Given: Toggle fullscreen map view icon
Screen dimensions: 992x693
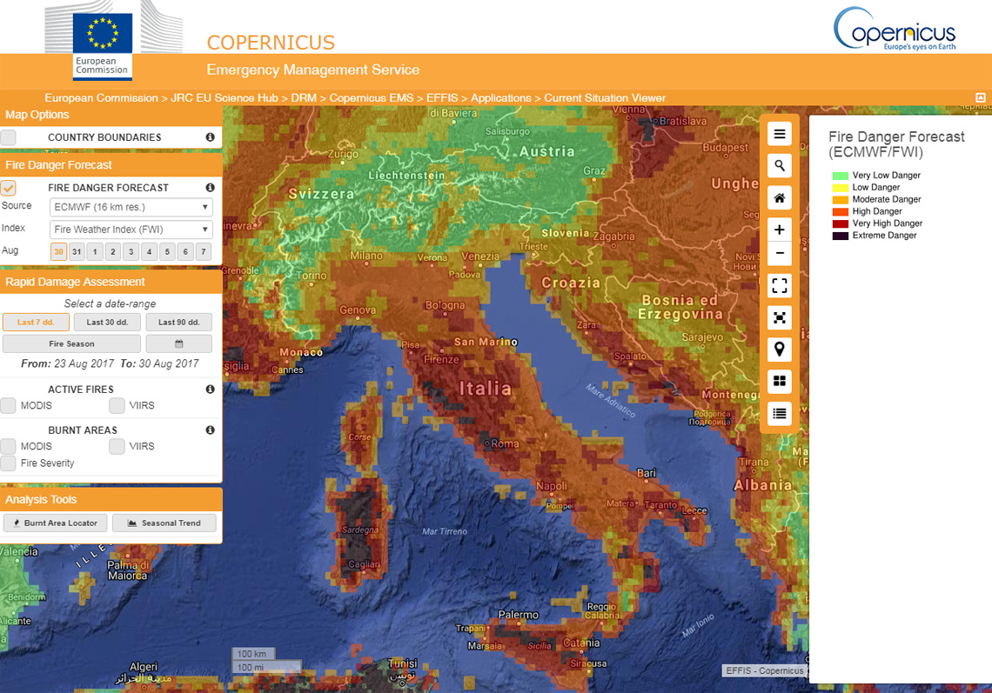Looking at the screenshot, I should click(780, 286).
